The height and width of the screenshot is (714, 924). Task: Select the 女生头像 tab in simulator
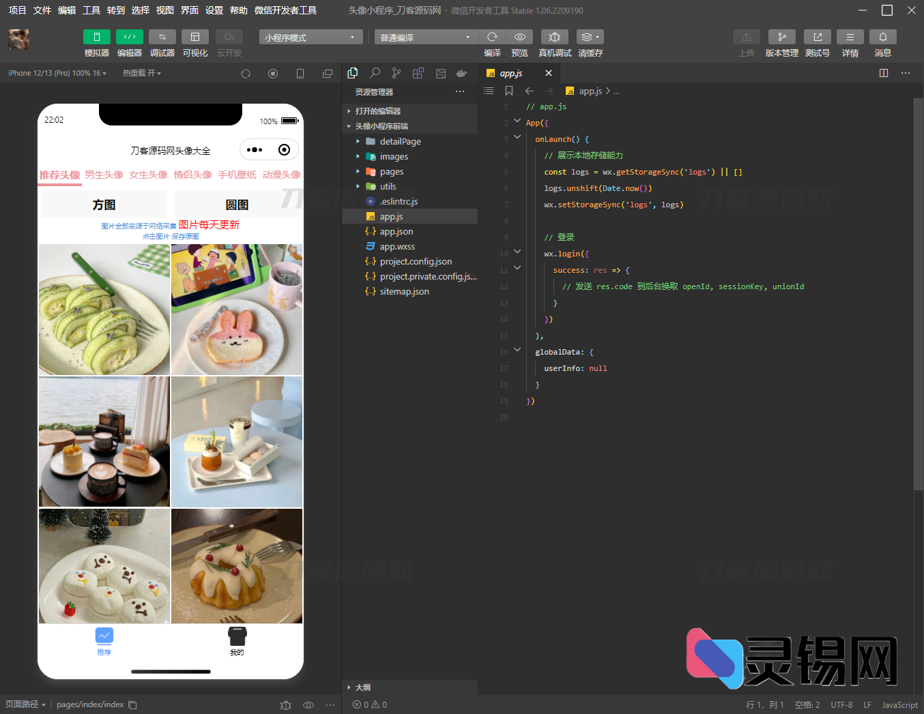coord(148,175)
